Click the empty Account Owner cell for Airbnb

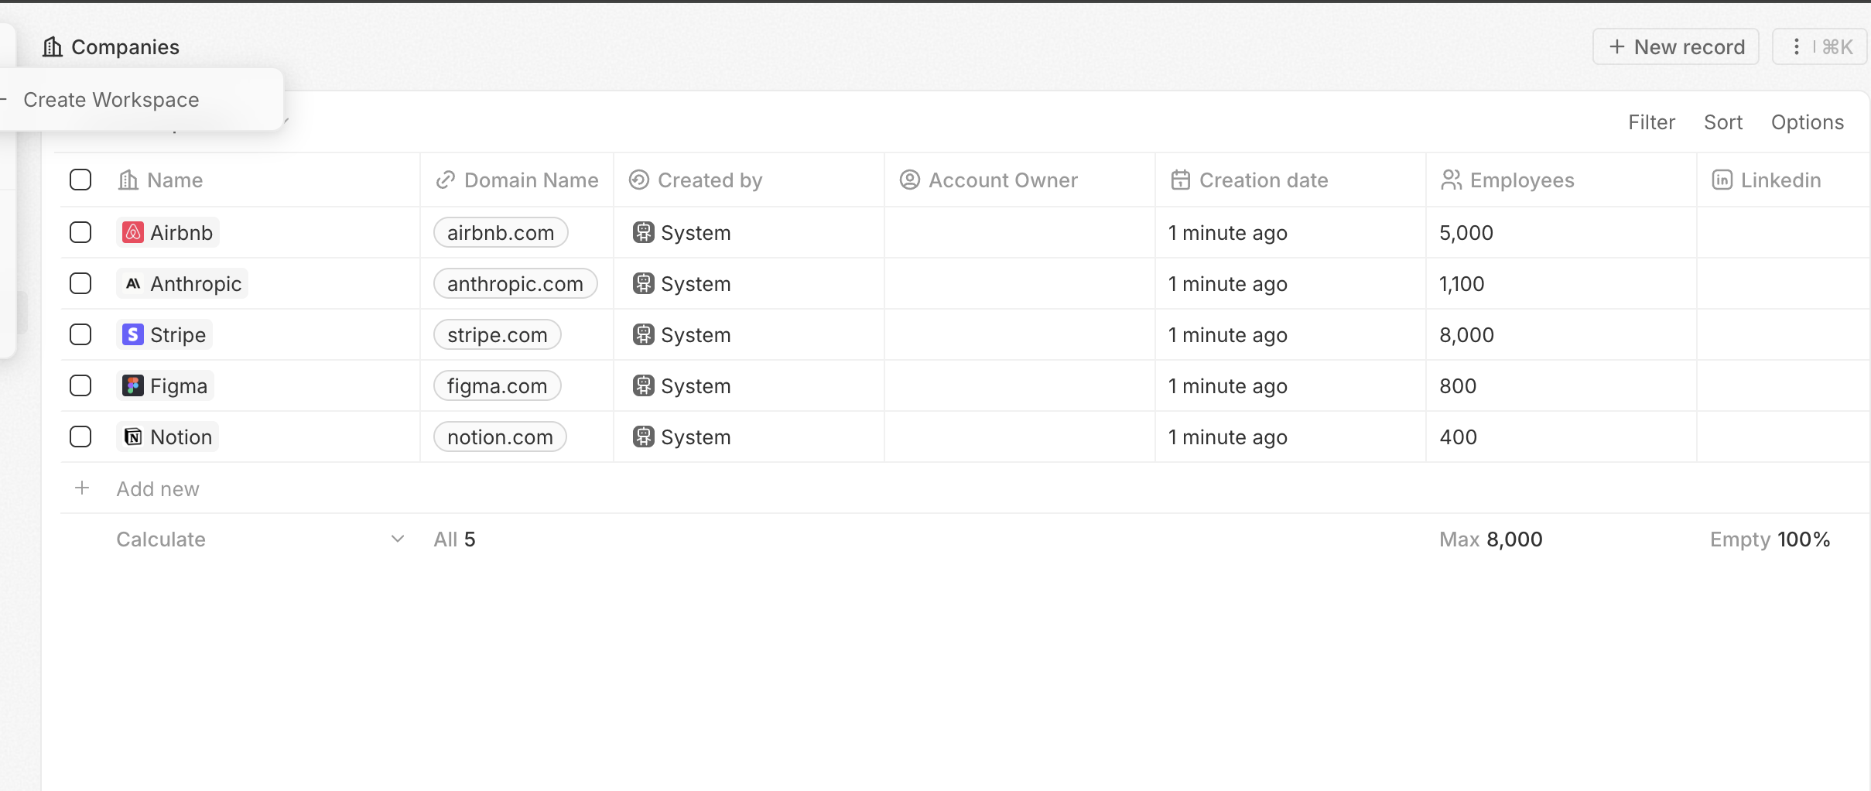coord(1020,232)
